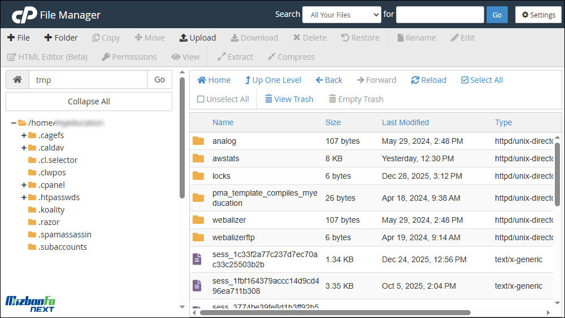Click the Upload toolbar icon

pos(184,38)
